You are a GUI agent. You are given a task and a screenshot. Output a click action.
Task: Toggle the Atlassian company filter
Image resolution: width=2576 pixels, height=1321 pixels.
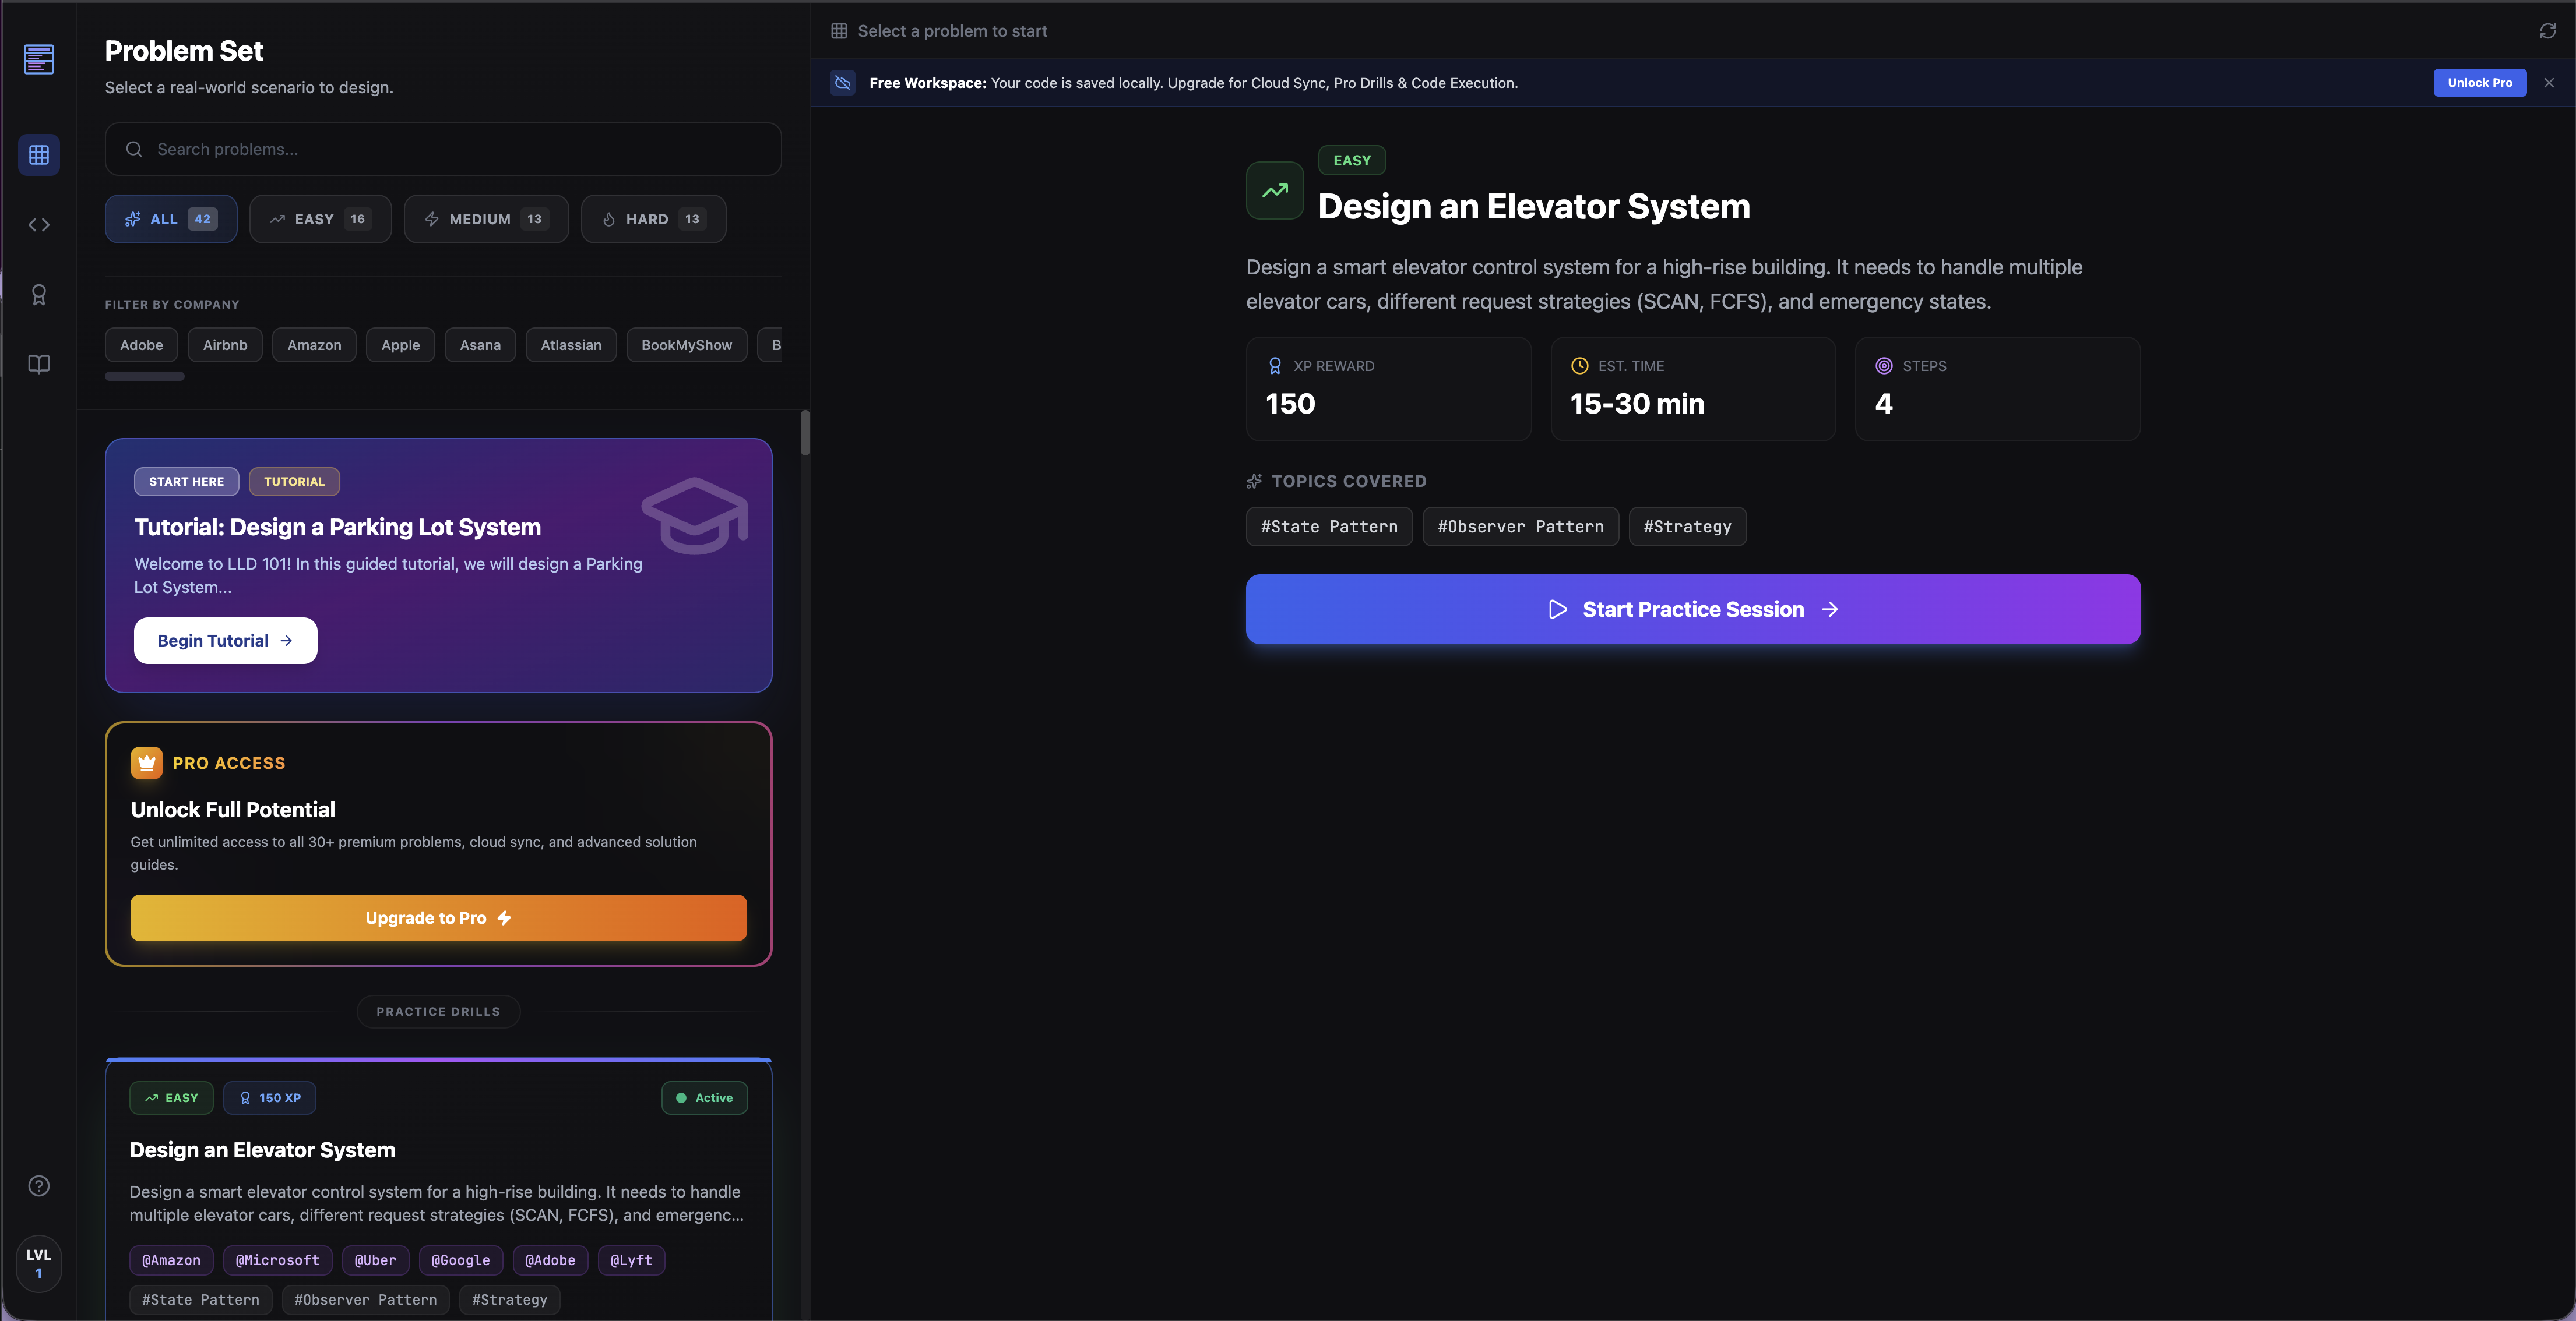[570, 345]
